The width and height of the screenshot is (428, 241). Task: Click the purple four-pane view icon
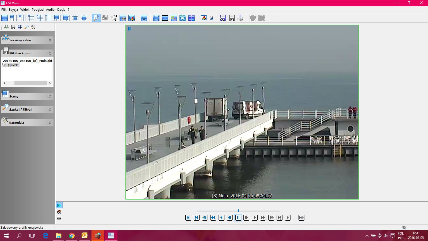pos(192,18)
